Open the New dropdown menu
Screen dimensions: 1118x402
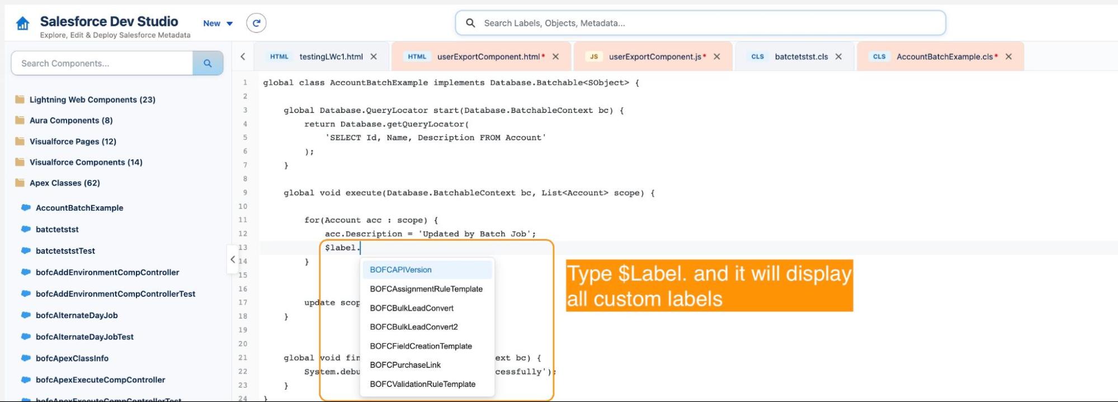point(218,23)
